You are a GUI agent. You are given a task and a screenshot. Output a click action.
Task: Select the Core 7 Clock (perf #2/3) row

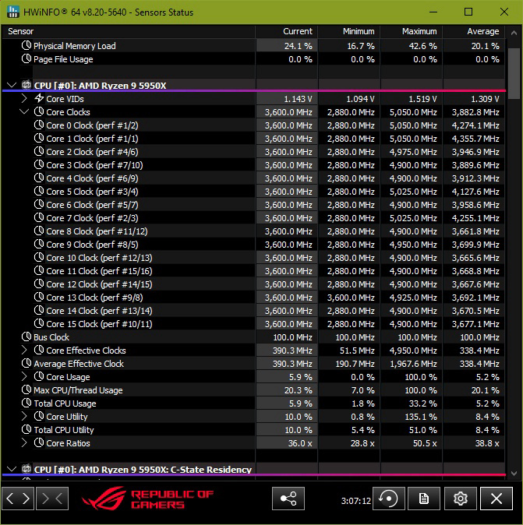(x=253, y=218)
